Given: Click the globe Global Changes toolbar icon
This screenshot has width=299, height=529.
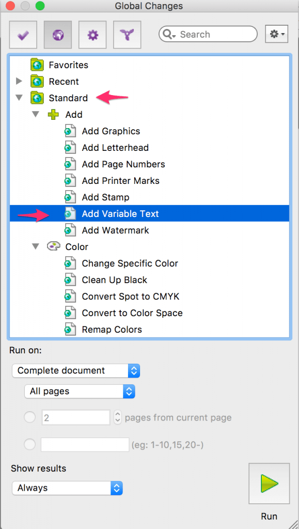Looking at the screenshot, I should click(57, 34).
